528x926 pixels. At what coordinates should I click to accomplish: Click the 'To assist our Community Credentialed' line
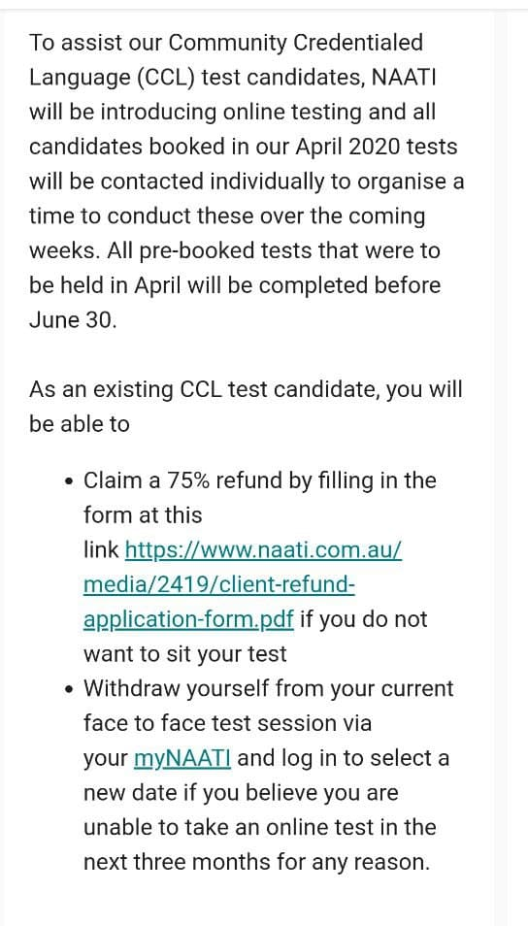coord(226,43)
